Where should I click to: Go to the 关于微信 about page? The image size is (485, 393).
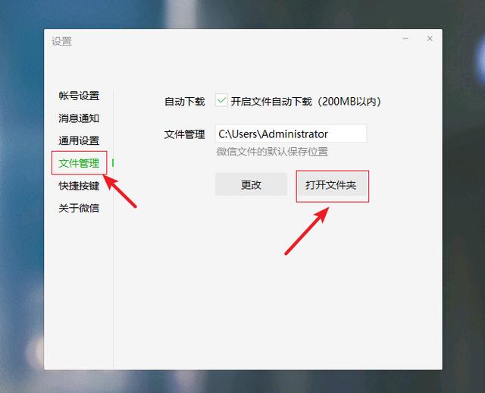pos(79,208)
